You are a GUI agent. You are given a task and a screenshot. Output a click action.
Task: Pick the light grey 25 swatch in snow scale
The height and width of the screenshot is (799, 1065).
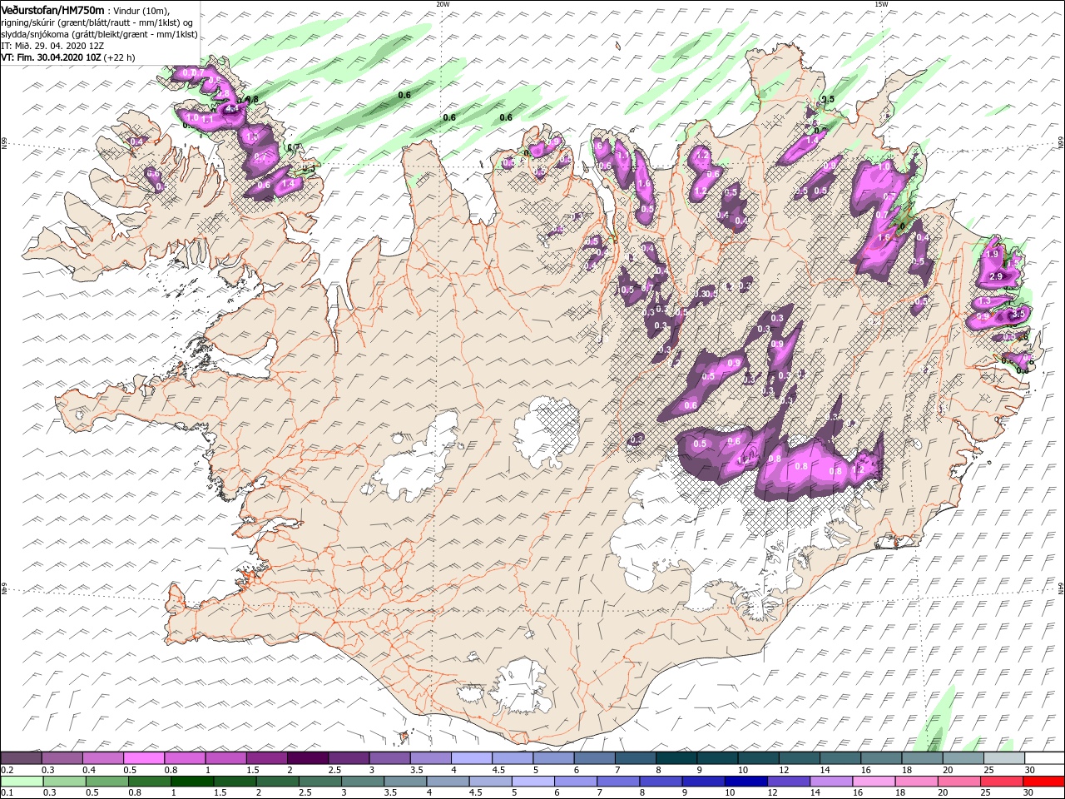point(1003,757)
